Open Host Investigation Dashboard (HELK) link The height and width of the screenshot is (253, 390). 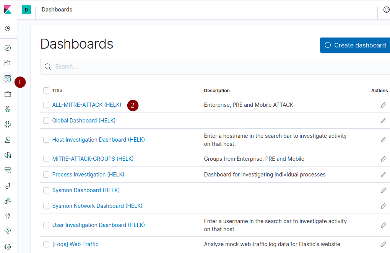click(99, 140)
